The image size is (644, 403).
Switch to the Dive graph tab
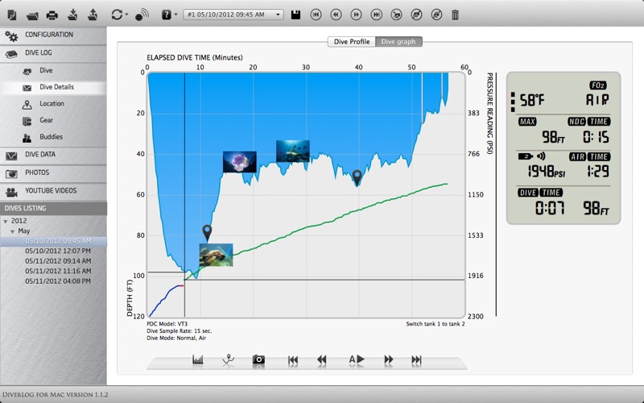tap(398, 42)
